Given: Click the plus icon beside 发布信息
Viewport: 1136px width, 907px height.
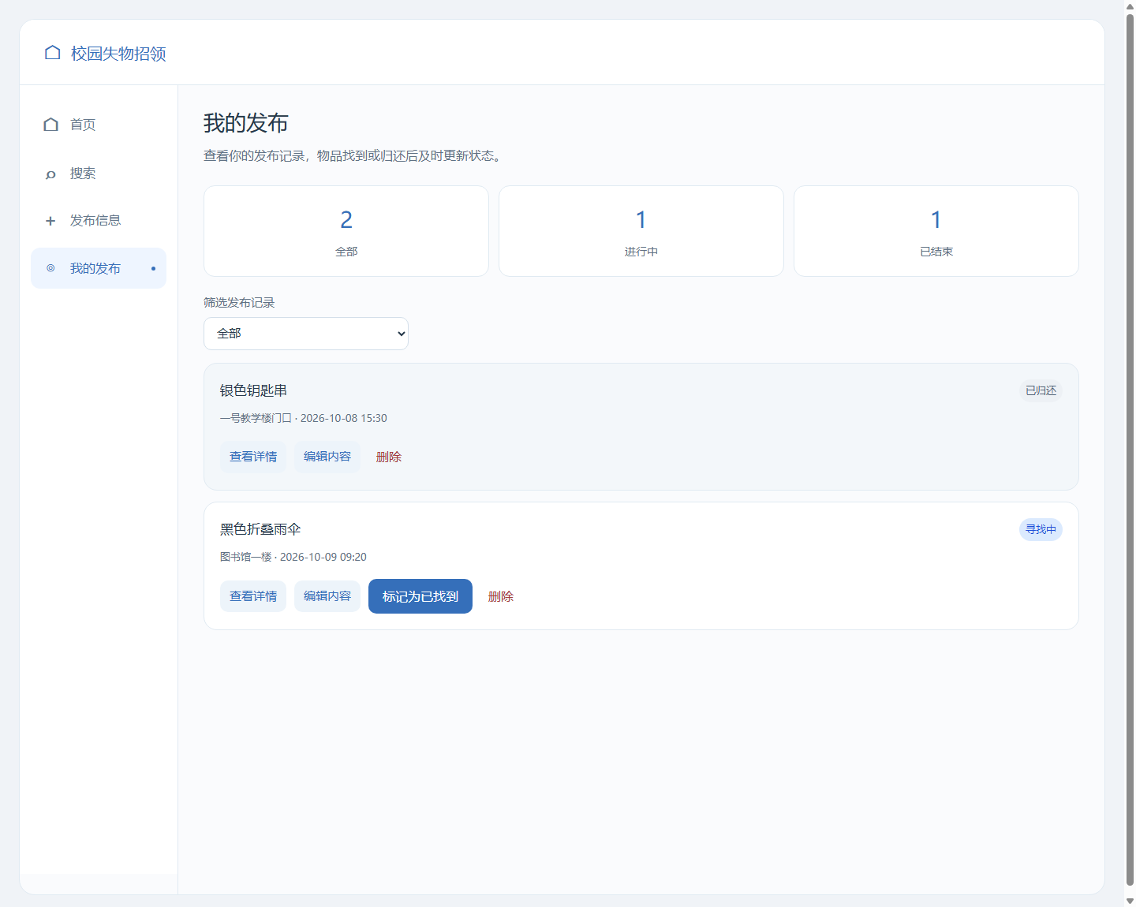Looking at the screenshot, I should pos(50,221).
